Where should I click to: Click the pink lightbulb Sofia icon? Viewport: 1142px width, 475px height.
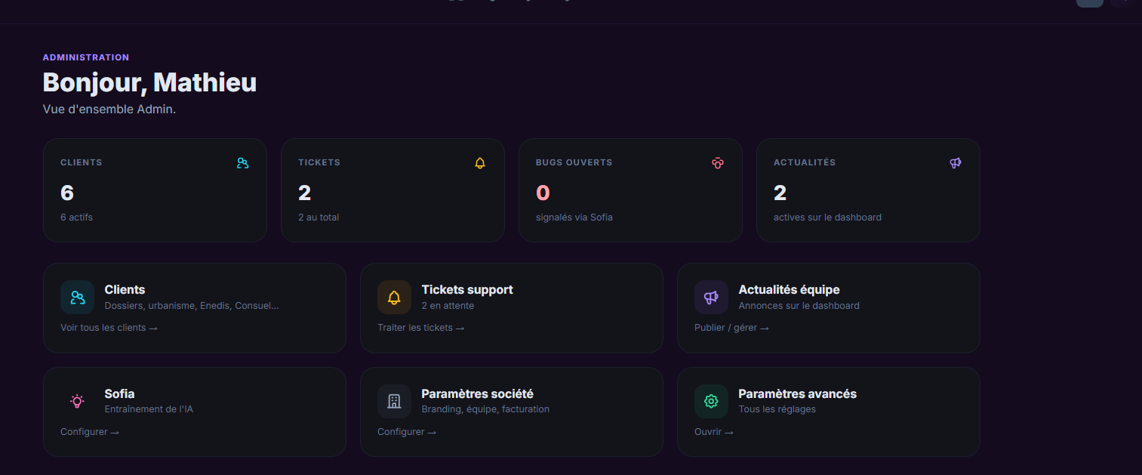77,402
